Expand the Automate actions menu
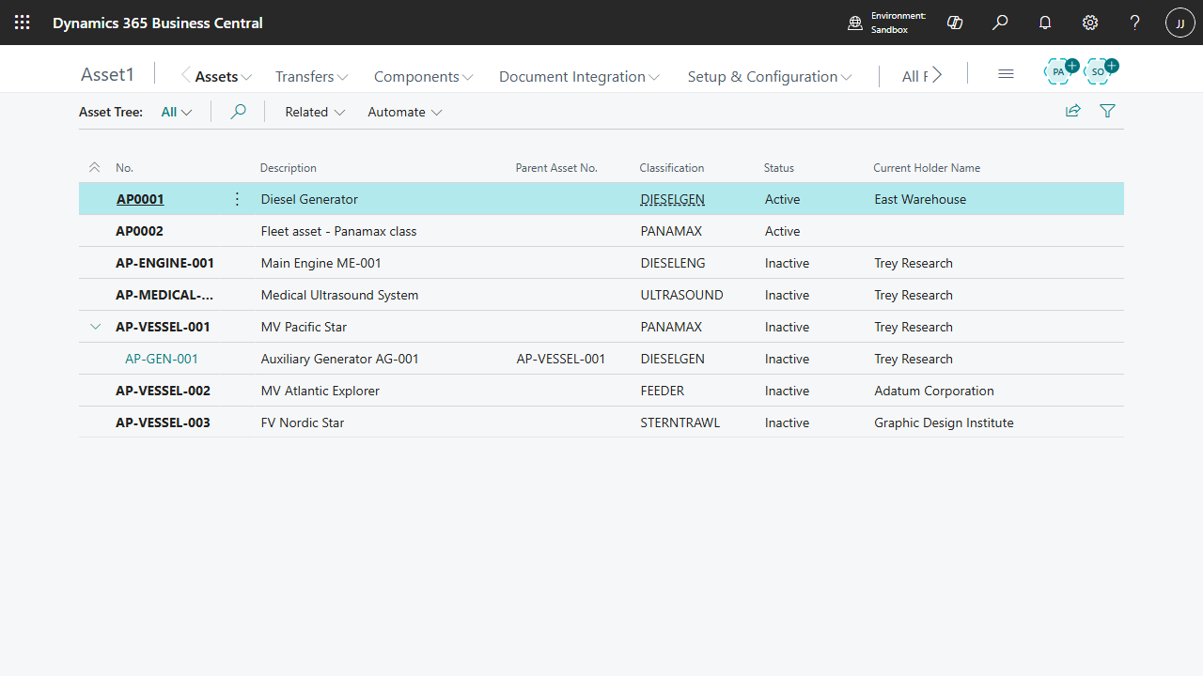Viewport: 1203px width, 676px height. click(405, 112)
